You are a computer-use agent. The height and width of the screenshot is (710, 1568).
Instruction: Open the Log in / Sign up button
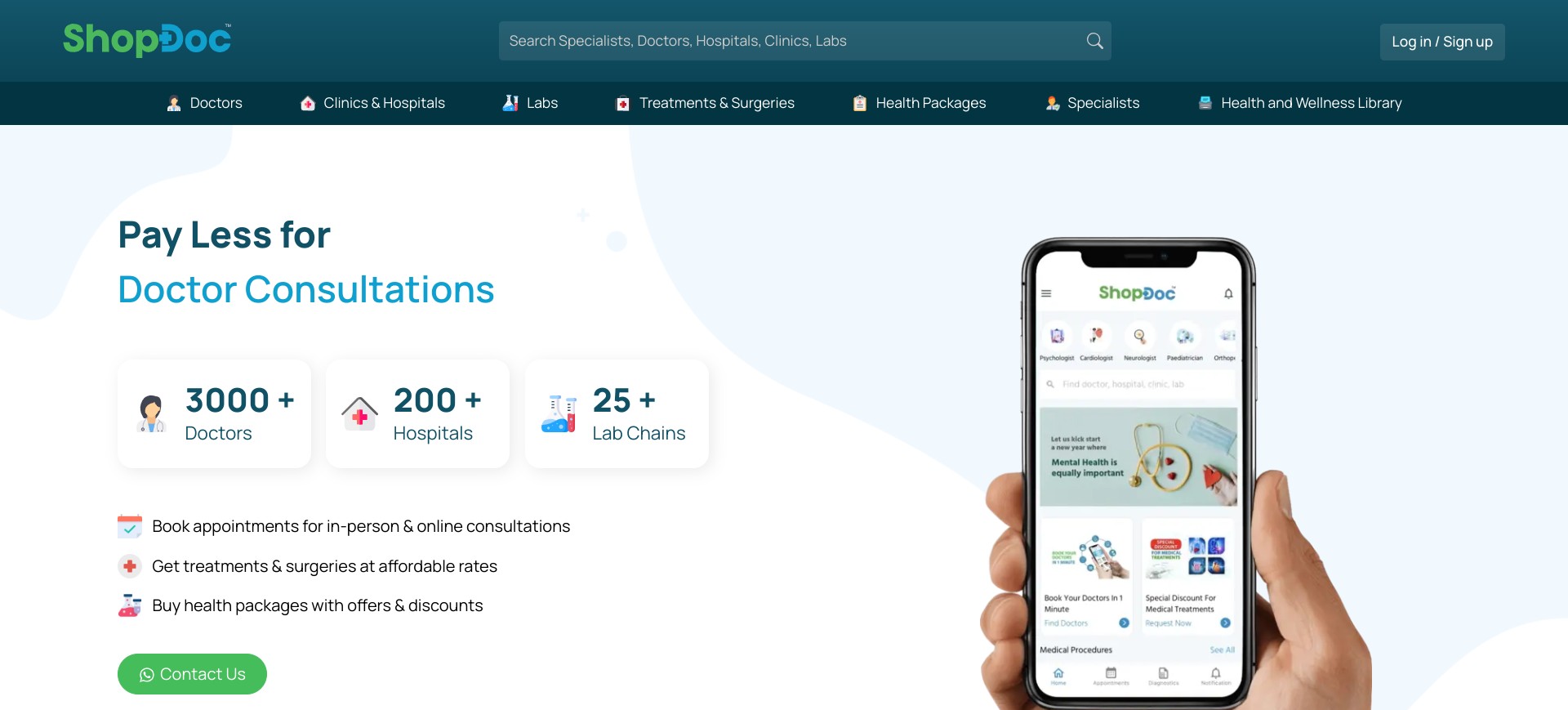coord(1442,42)
